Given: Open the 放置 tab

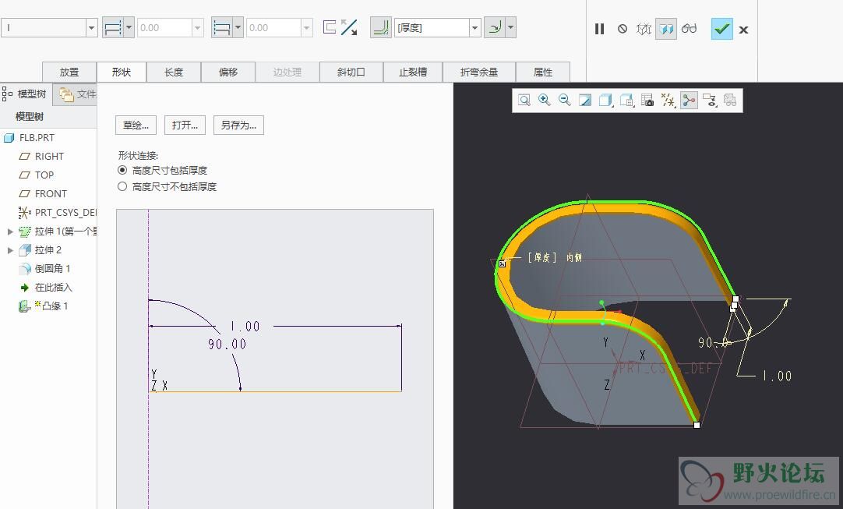Looking at the screenshot, I should 69,72.
